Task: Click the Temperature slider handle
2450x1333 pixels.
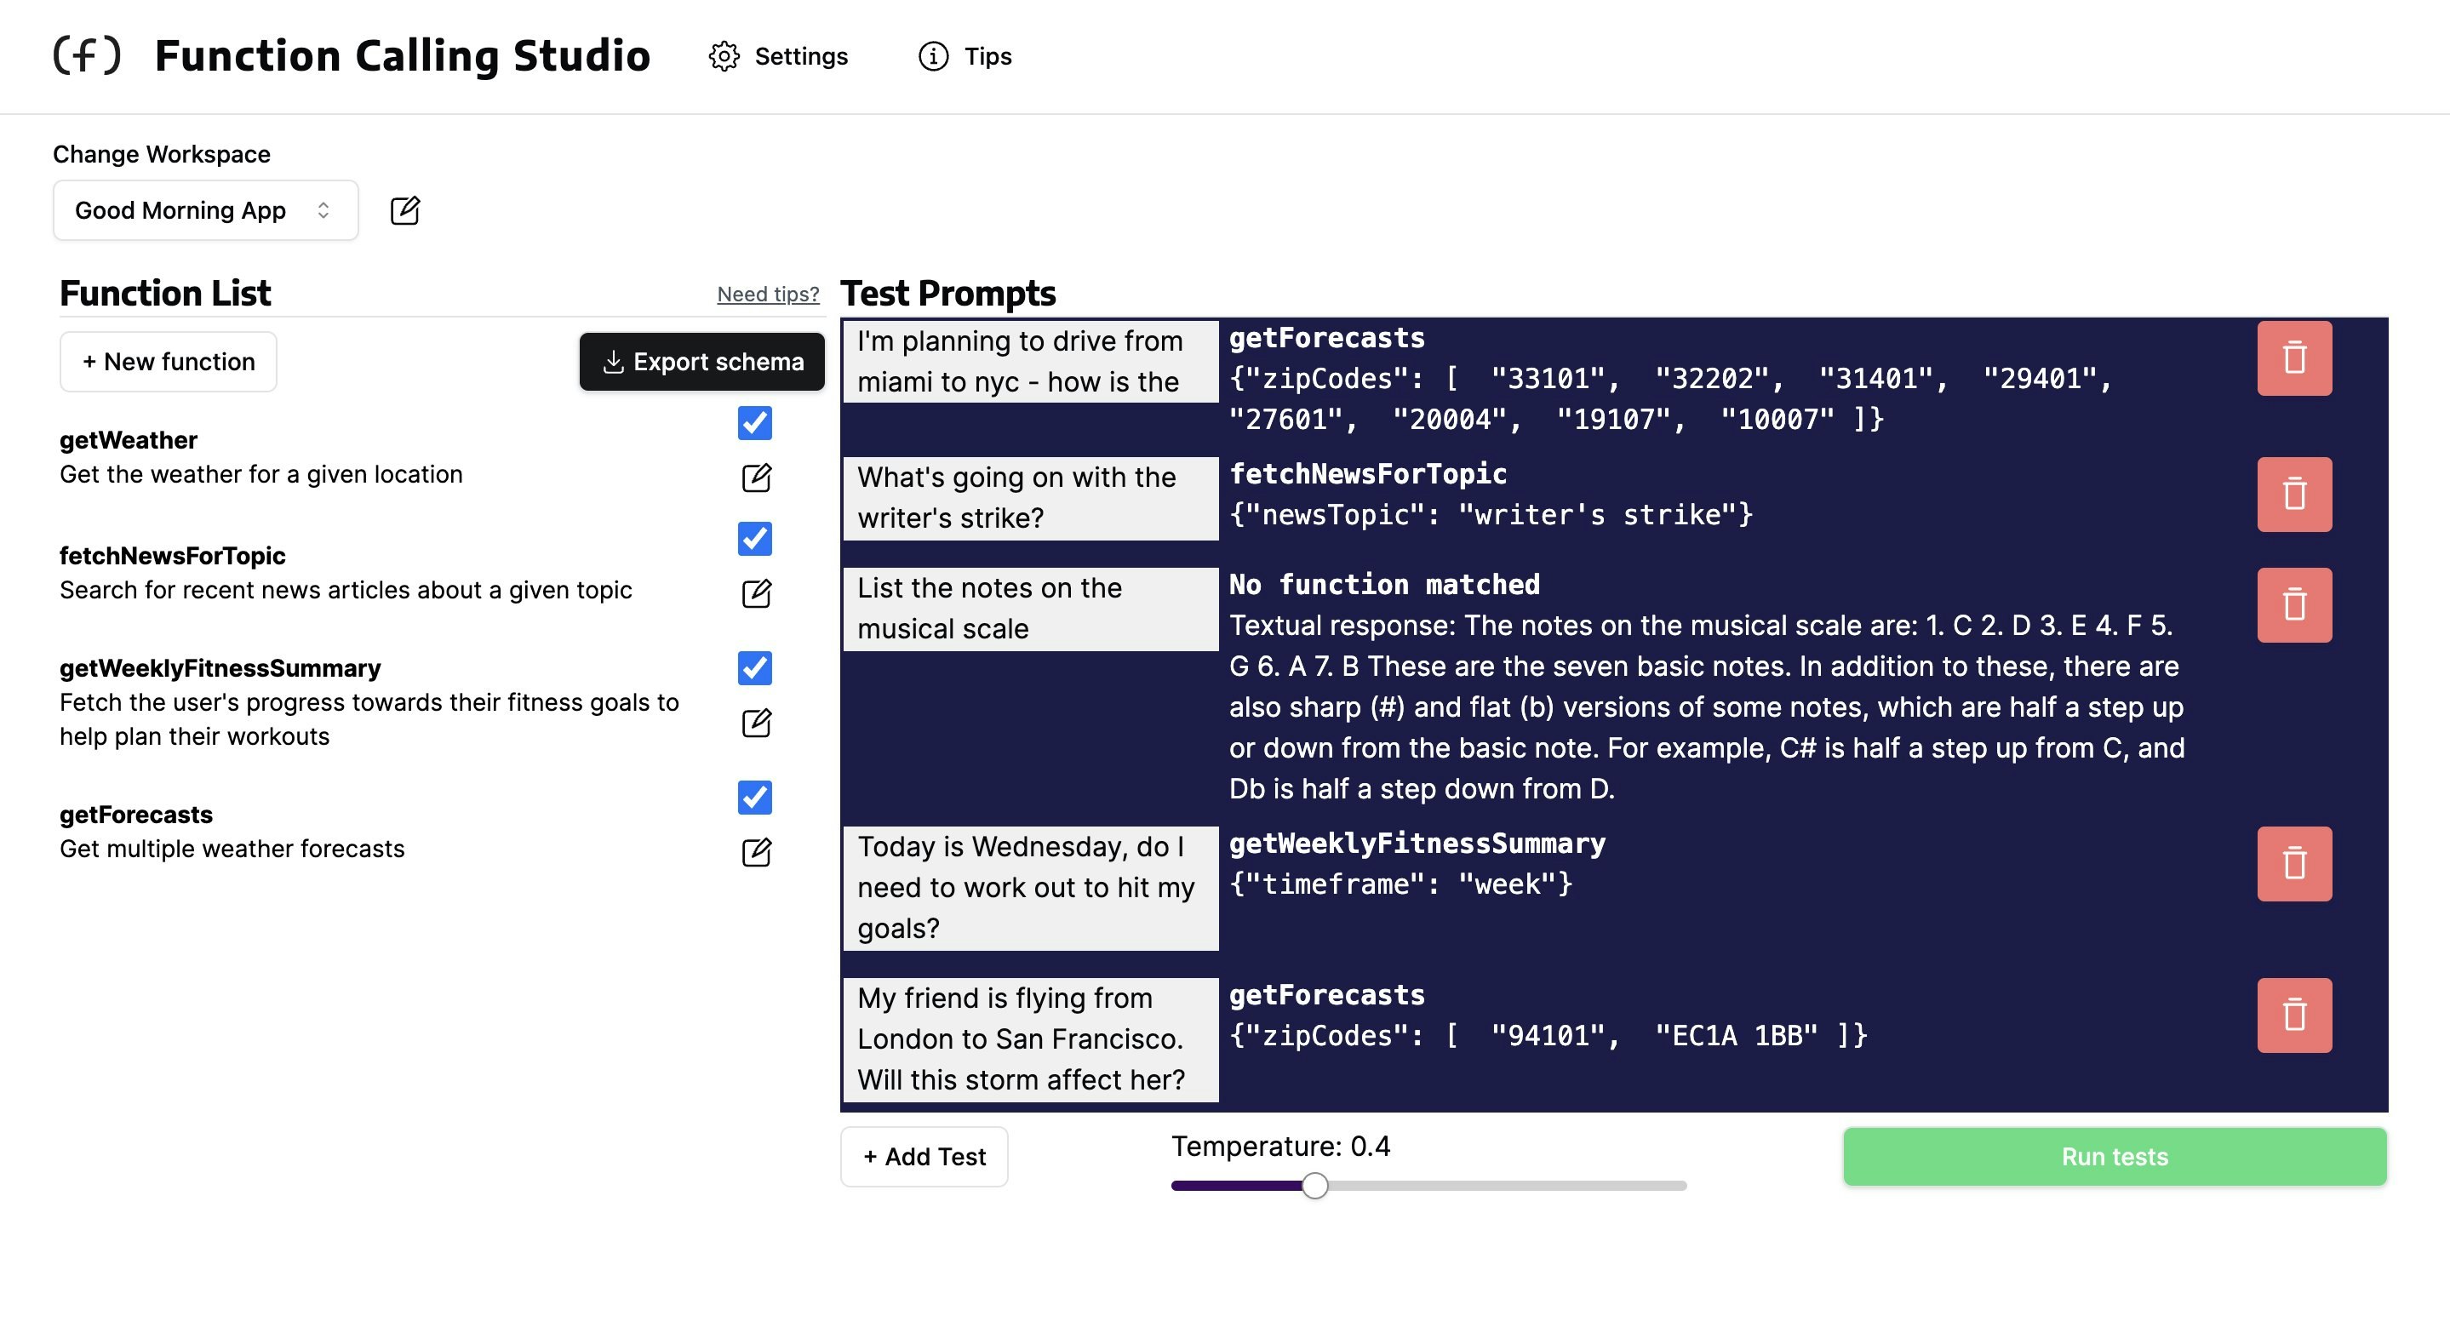Action: 1314,1185
